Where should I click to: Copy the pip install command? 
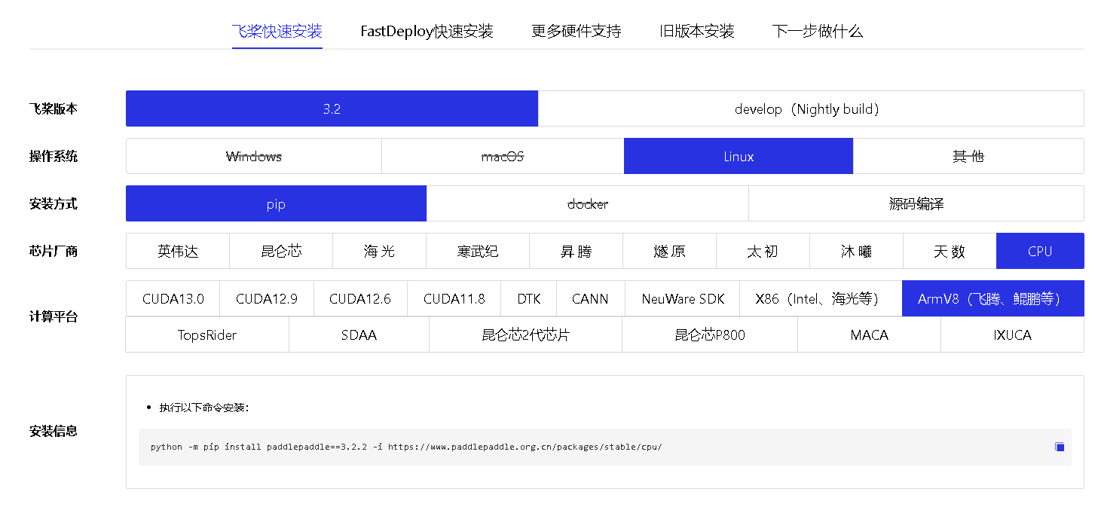(x=1059, y=446)
